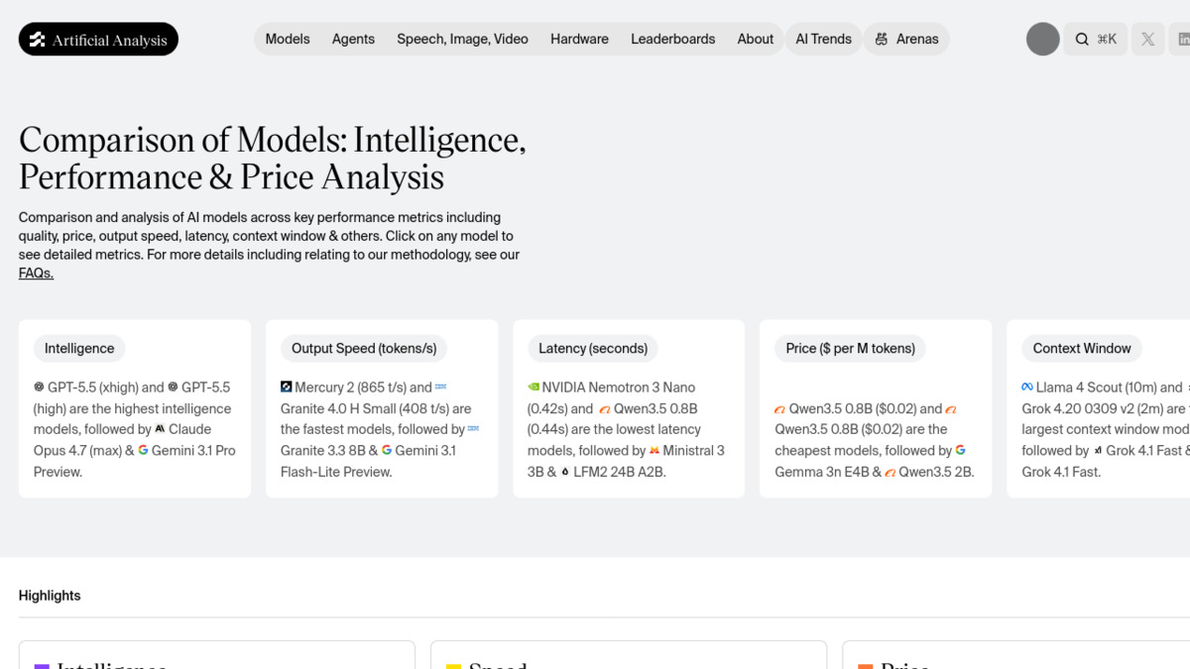Open the Models menu
The width and height of the screenshot is (1190, 669).
point(288,40)
